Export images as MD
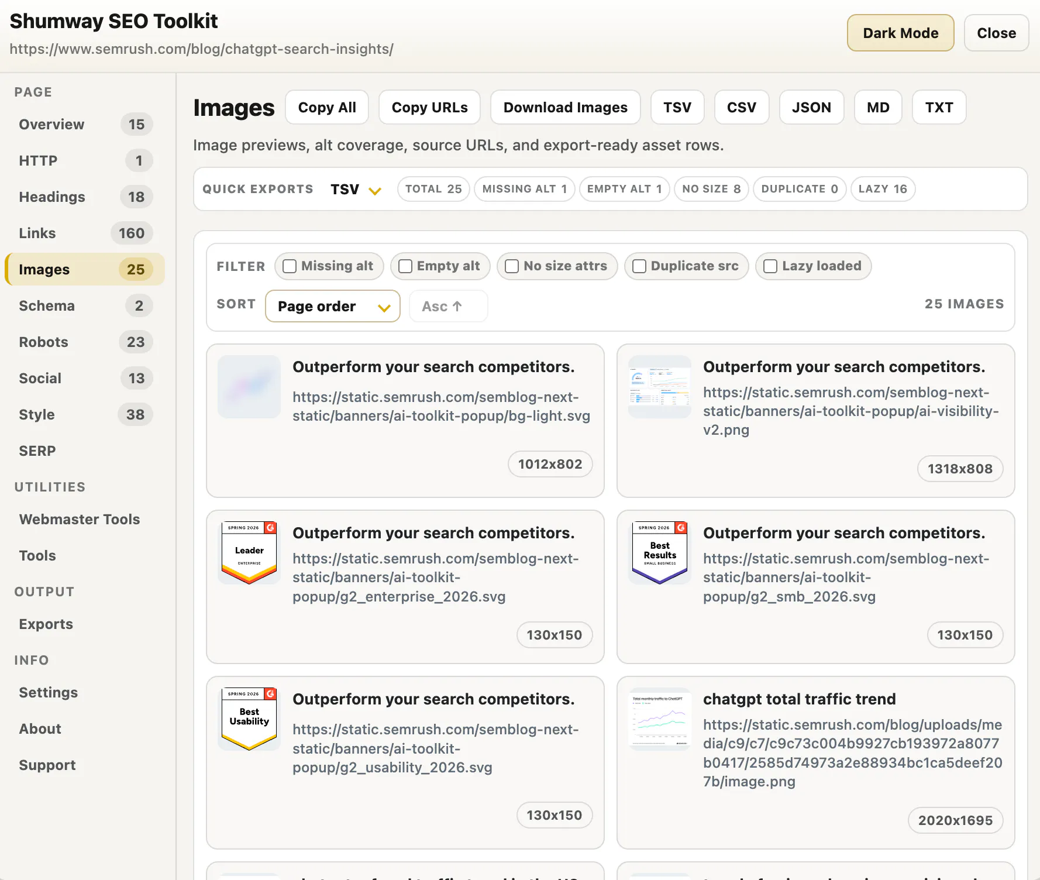Image resolution: width=1040 pixels, height=880 pixels. (878, 107)
